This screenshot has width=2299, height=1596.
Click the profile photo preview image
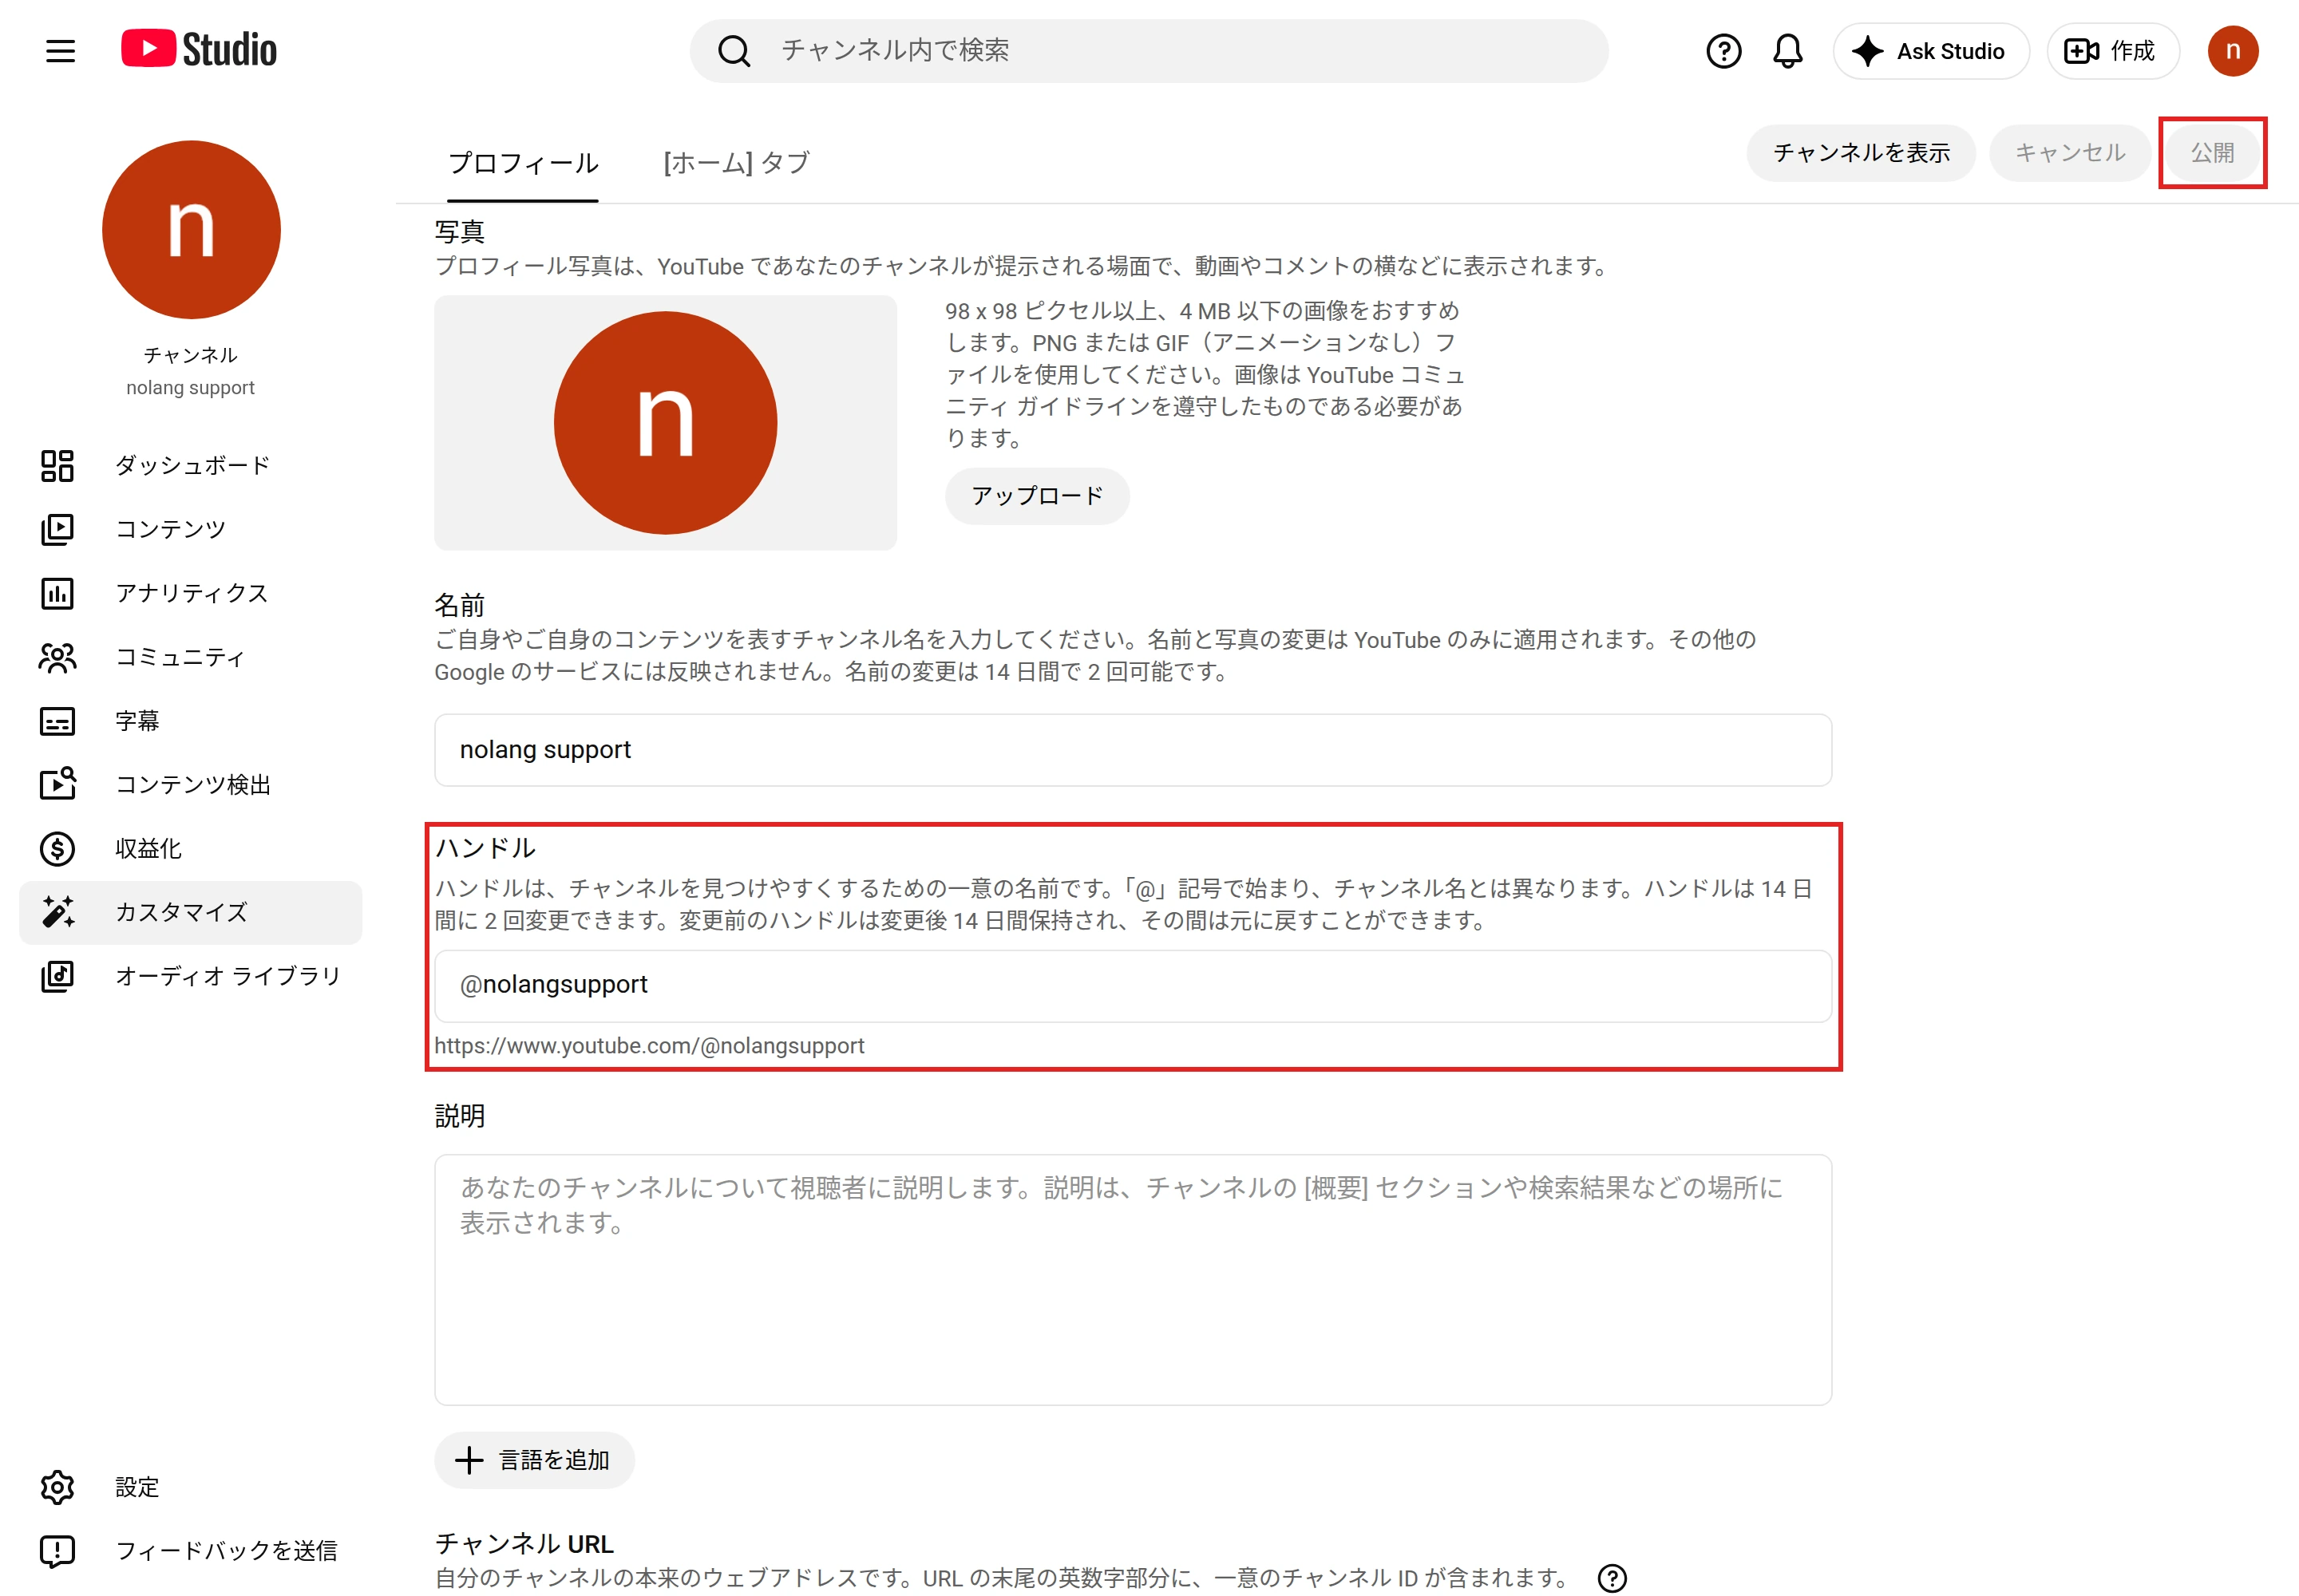pos(665,423)
